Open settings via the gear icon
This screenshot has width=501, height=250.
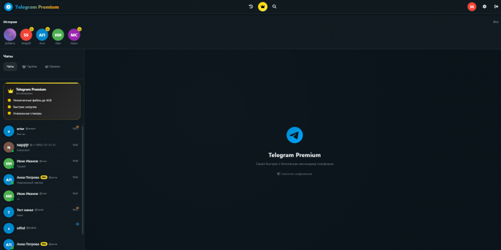[x=484, y=6]
